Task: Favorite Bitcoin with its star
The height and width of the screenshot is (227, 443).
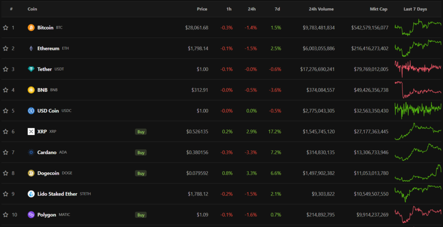Action: (x=5, y=28)
